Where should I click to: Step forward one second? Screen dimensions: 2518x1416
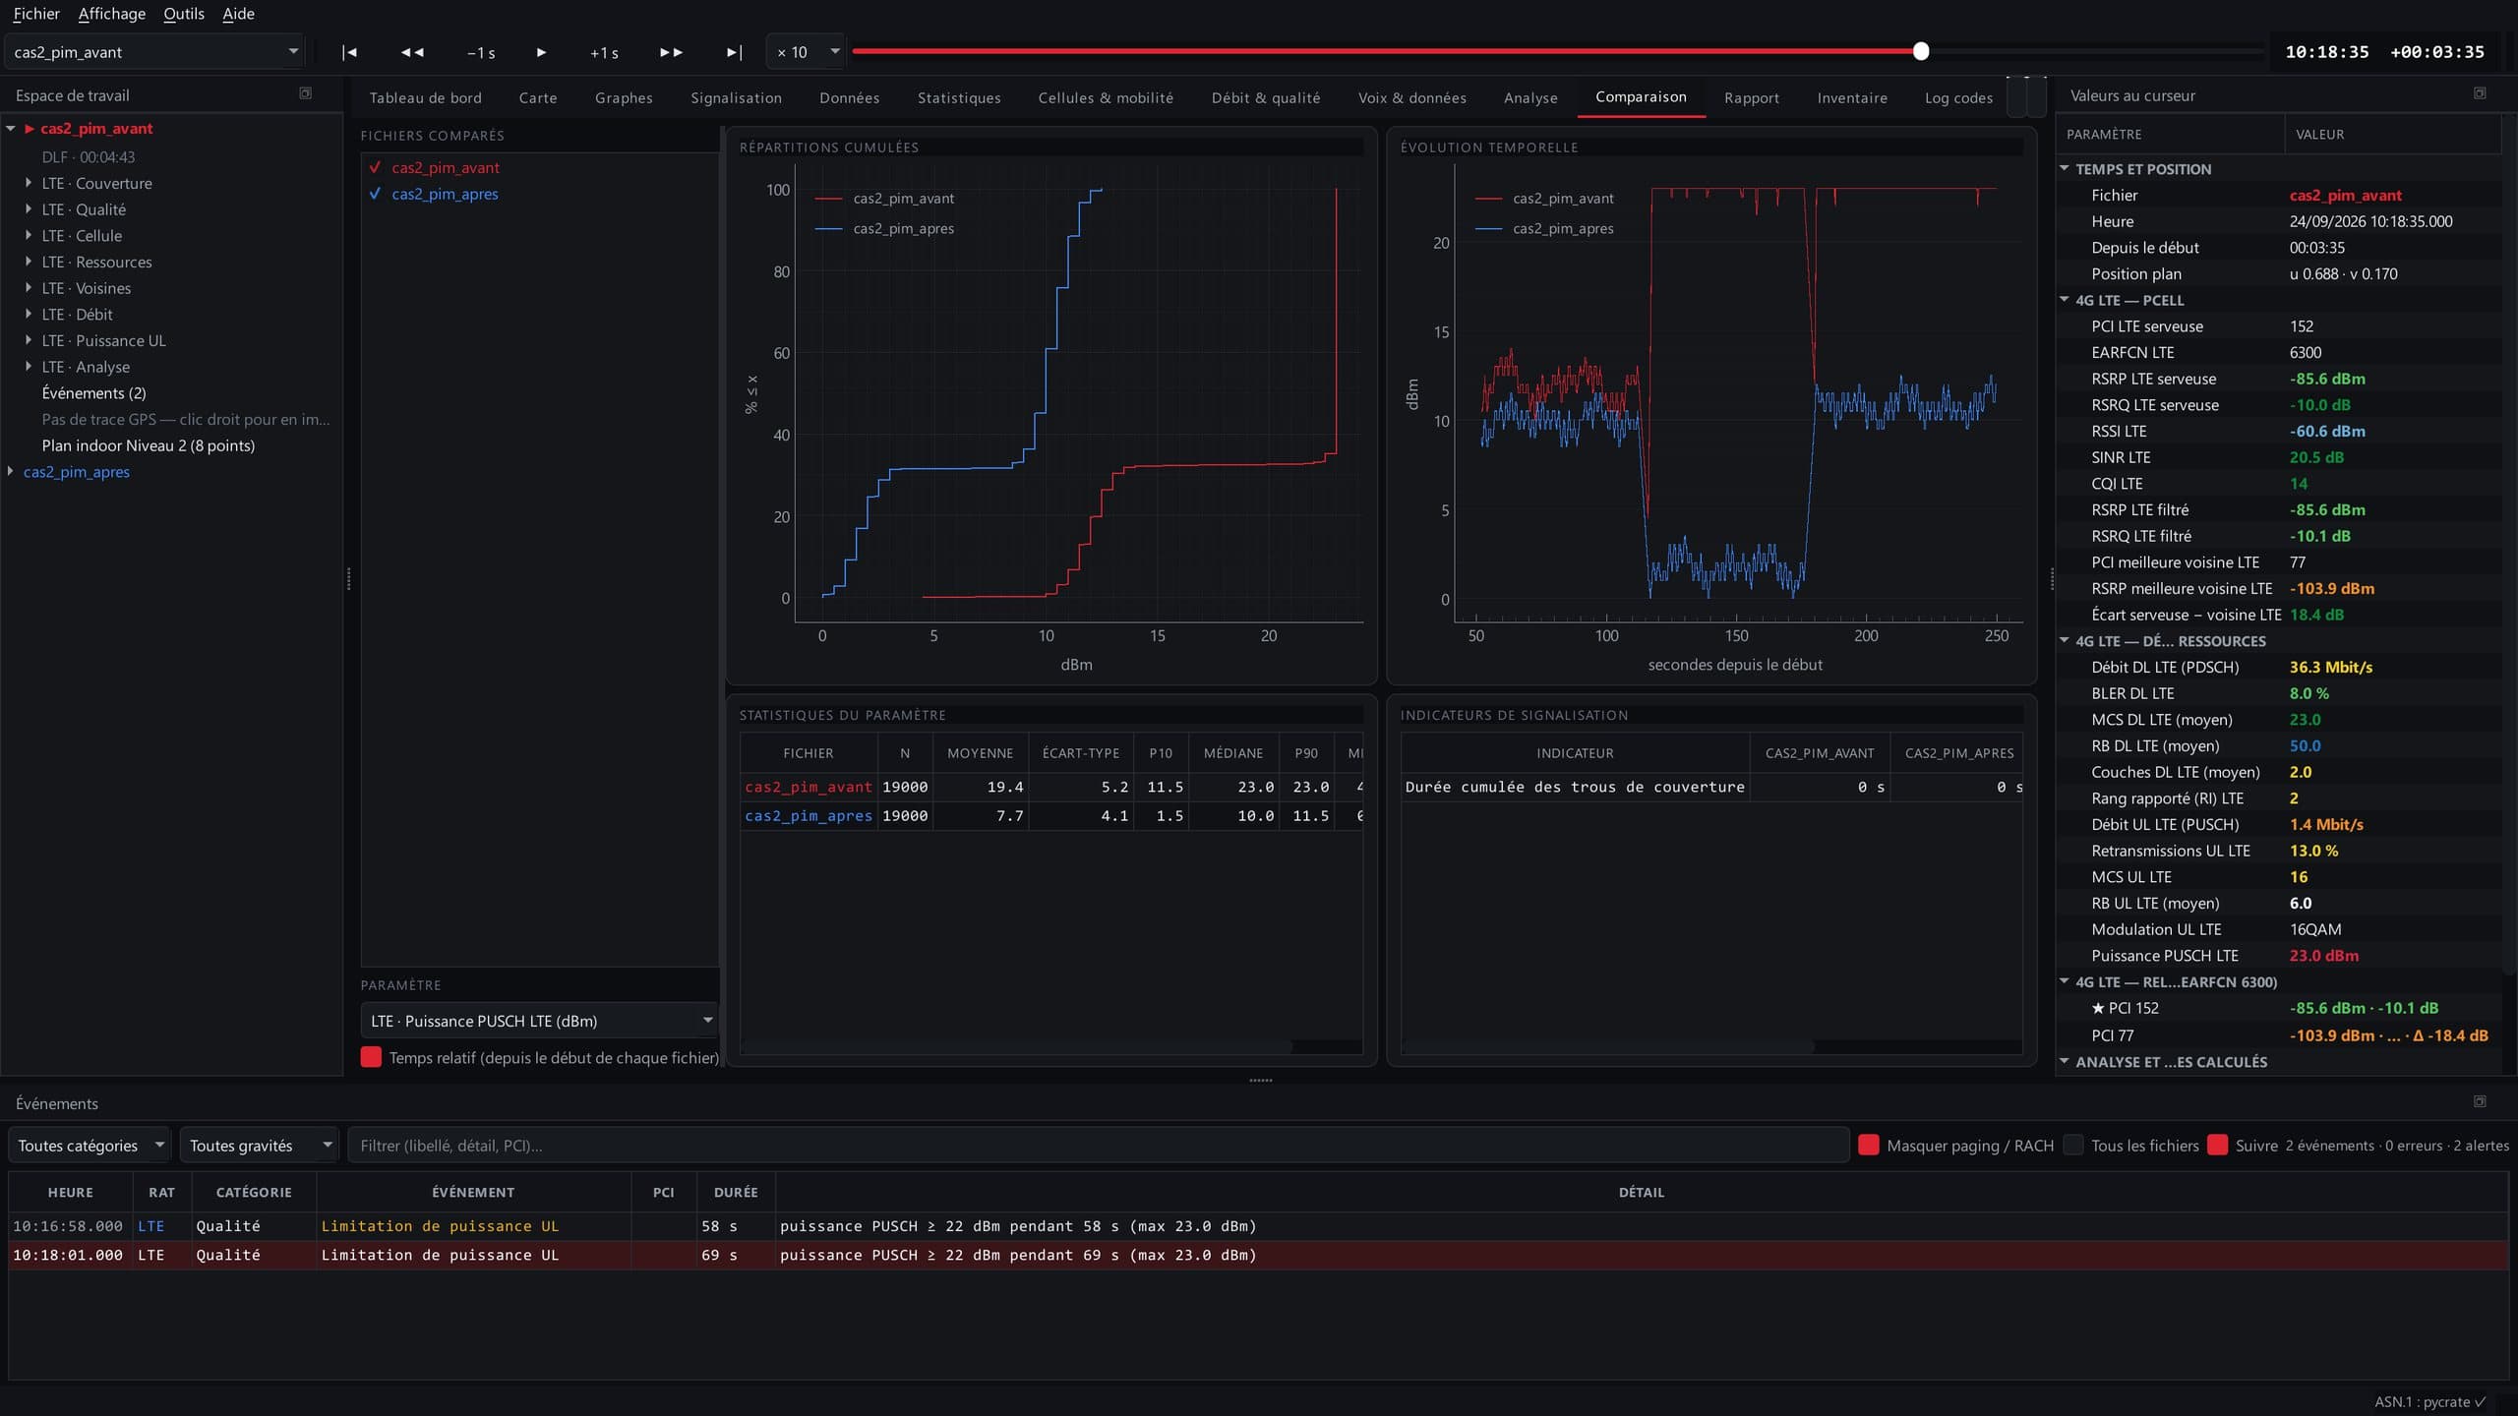point(604,52)
